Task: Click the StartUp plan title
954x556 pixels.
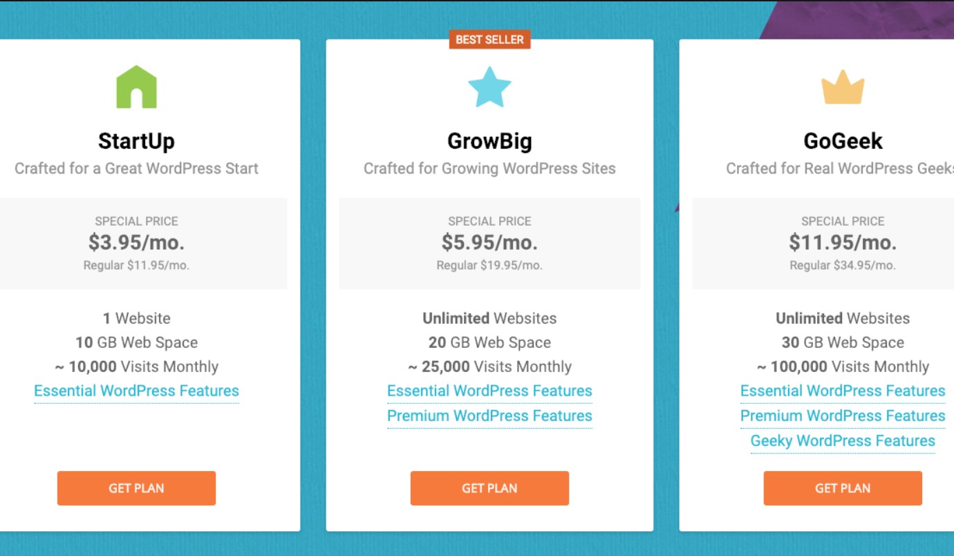Action: point(136,141)
